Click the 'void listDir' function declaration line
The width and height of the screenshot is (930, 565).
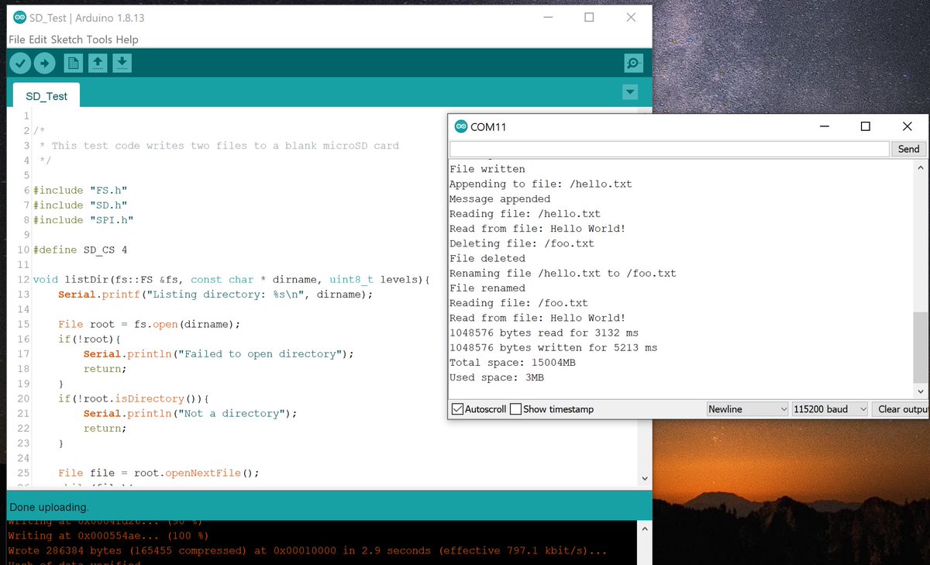pyautogui.click(x=230, y=279)
